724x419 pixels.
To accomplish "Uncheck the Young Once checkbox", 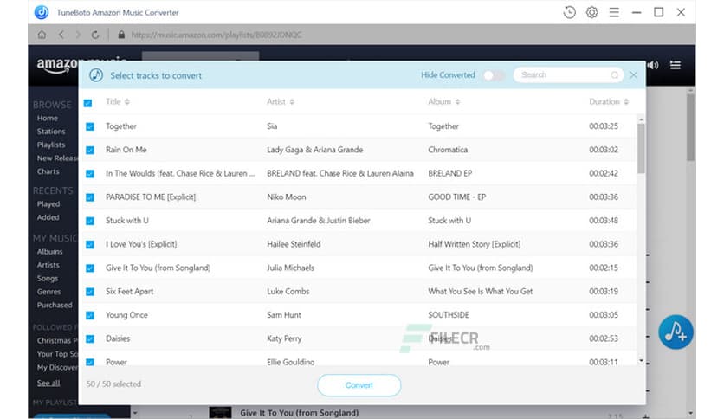I will click(x=90, y=316).
